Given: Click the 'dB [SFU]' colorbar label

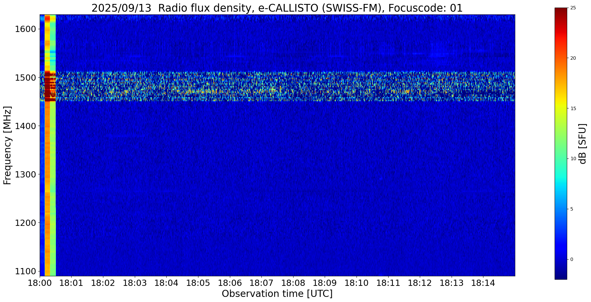Looking at the screenshot, I should pyautogui.click(x=582, y=144).
